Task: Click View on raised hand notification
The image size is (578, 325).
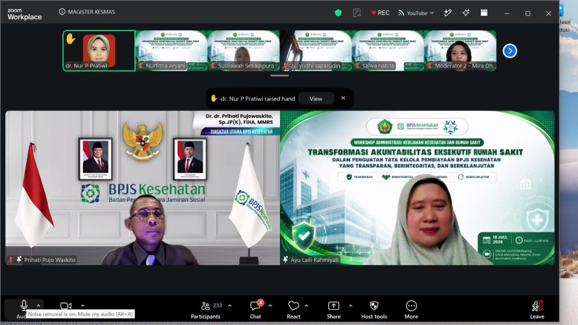Action: [316, 99]
